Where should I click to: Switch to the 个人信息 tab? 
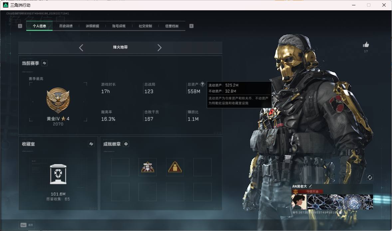tap(39, 26)
